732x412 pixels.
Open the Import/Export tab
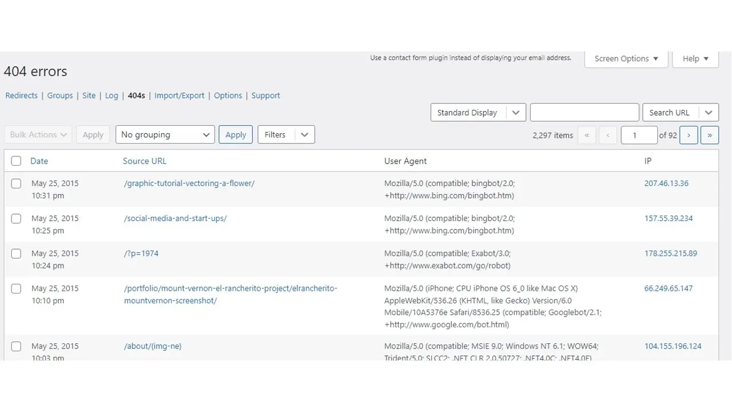click(x=179, y=96)
